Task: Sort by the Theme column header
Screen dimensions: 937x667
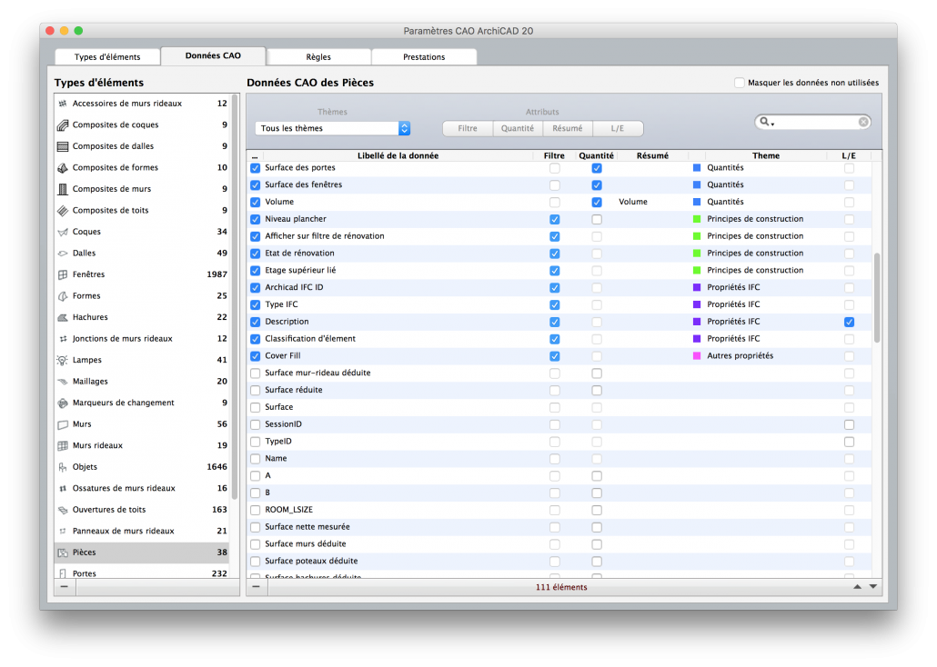Action: [x=765, y=156]
